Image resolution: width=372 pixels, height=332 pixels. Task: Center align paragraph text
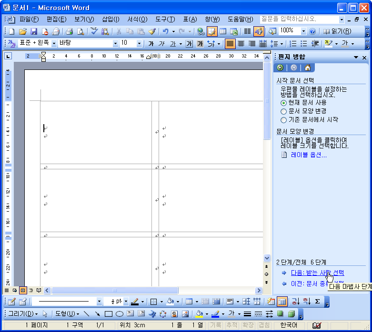241,44
